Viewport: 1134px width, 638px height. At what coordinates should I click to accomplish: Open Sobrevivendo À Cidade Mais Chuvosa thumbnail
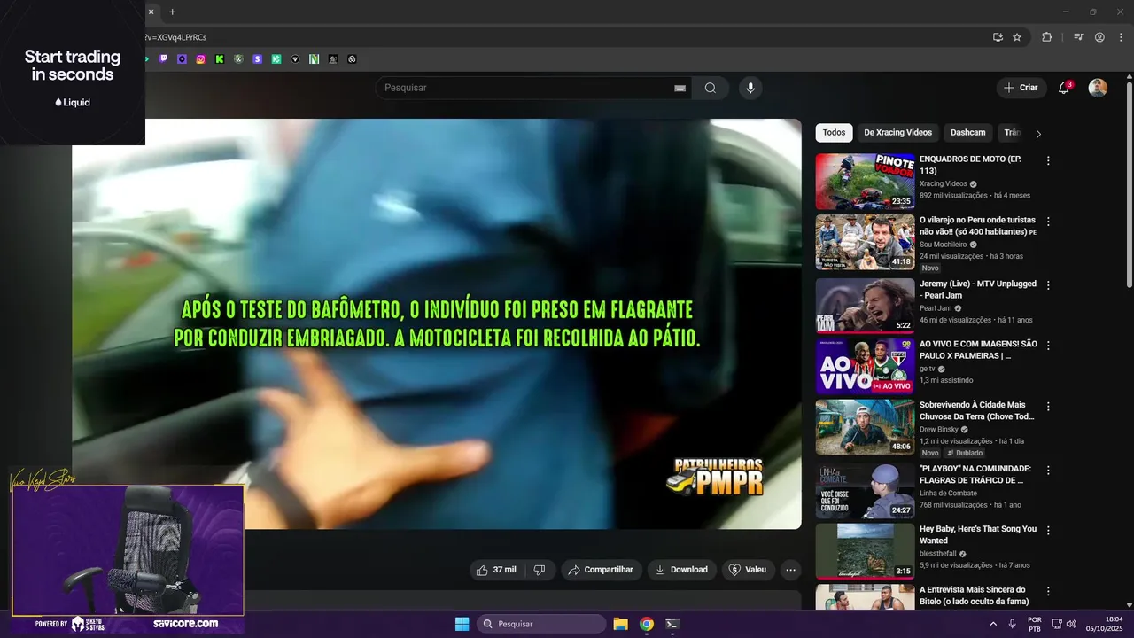(865, 427)
